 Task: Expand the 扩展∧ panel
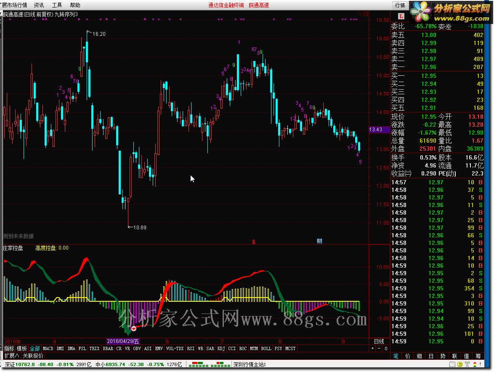12,356
